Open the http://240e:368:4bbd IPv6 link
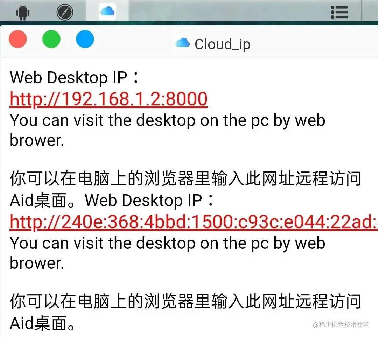The width and height of the screenshot is (378, 337). 194,222
